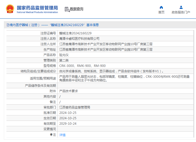Open the 详情 link

coord(62,135)
